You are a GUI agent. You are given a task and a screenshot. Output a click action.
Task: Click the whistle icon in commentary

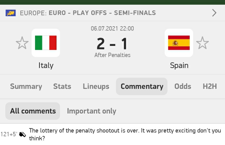coord(22,134)
